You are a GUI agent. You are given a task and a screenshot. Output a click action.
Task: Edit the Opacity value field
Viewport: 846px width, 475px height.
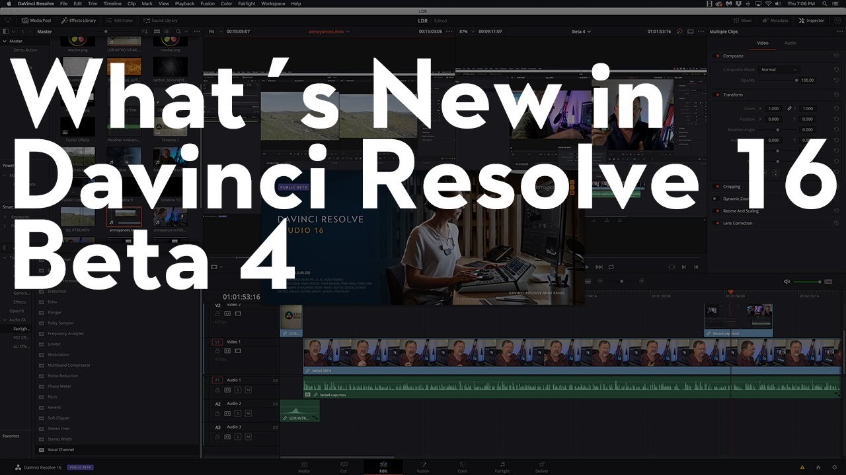[808, 80]
